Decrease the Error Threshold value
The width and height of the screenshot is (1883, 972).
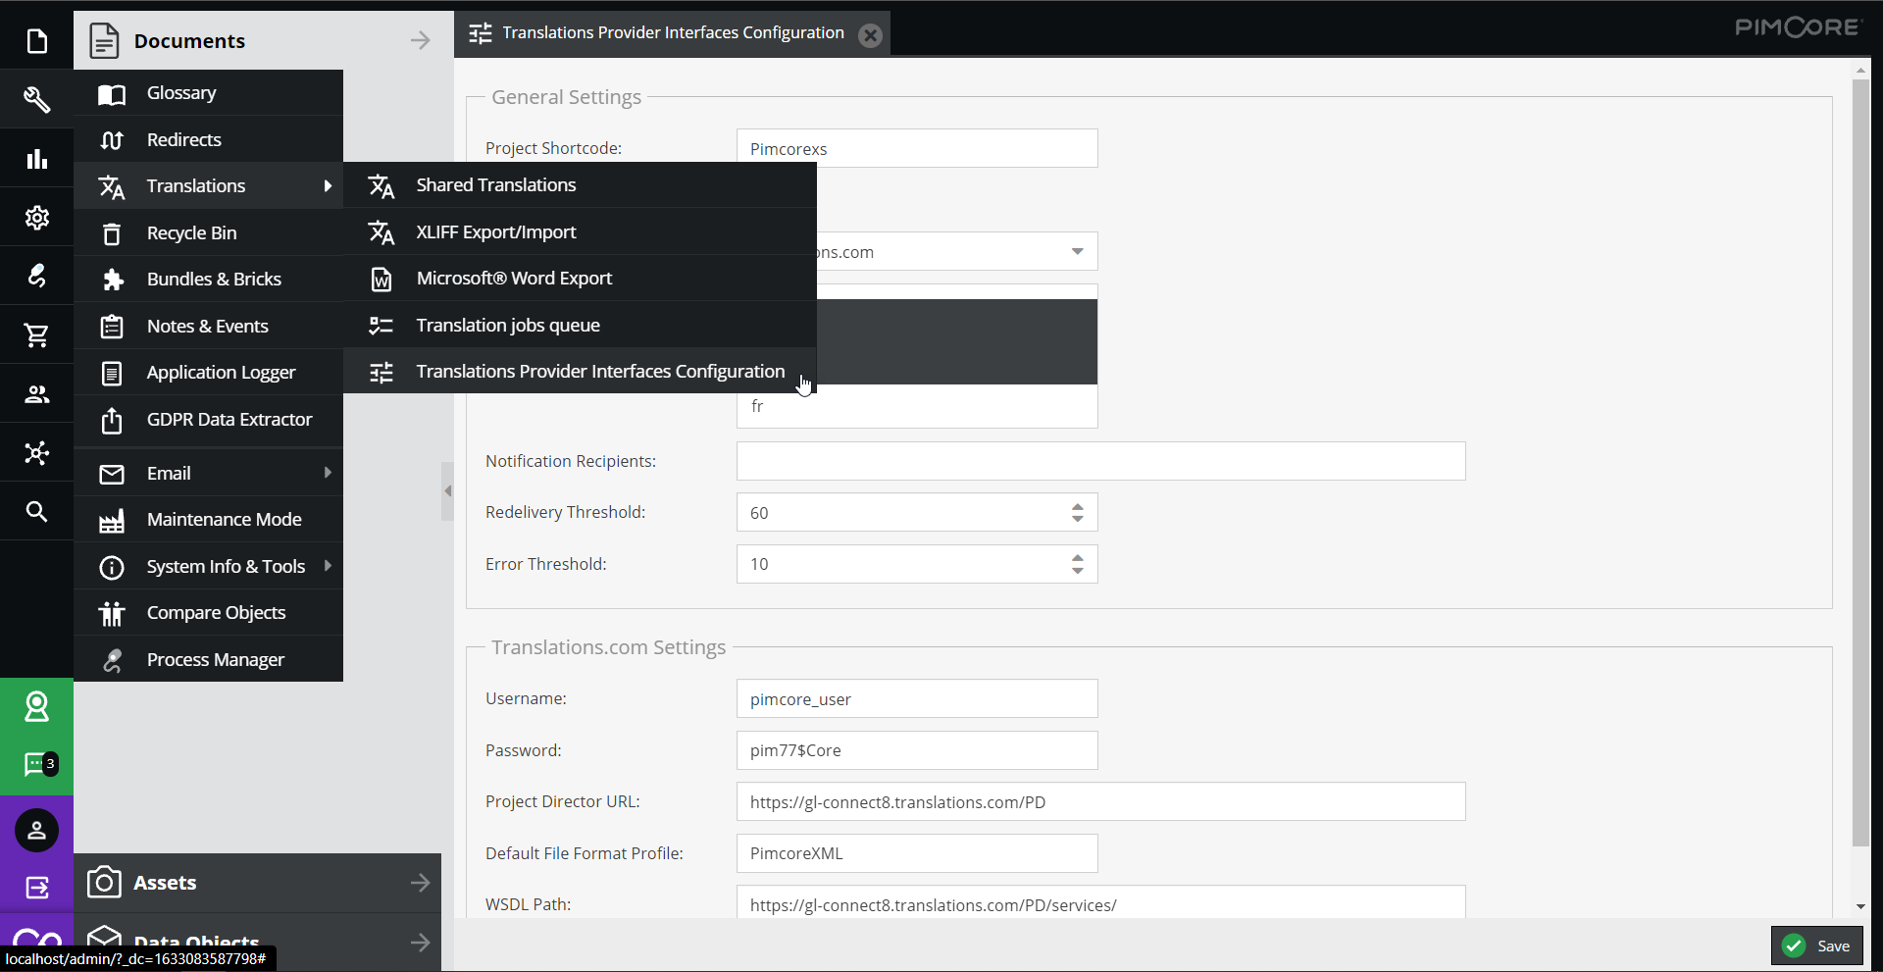tap(1077, 571)
